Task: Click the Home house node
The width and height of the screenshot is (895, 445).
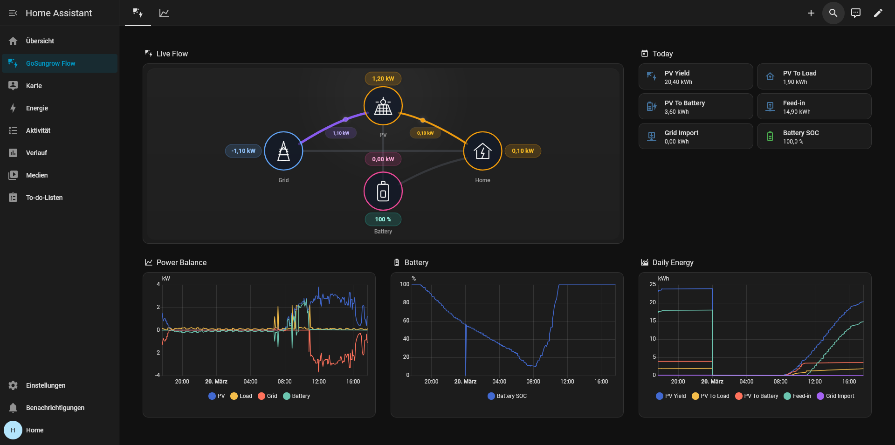Action: (x=482, y=151)
